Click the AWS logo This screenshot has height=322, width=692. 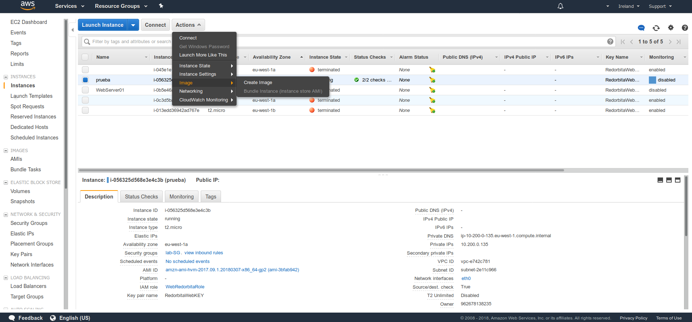click(28, 5)
